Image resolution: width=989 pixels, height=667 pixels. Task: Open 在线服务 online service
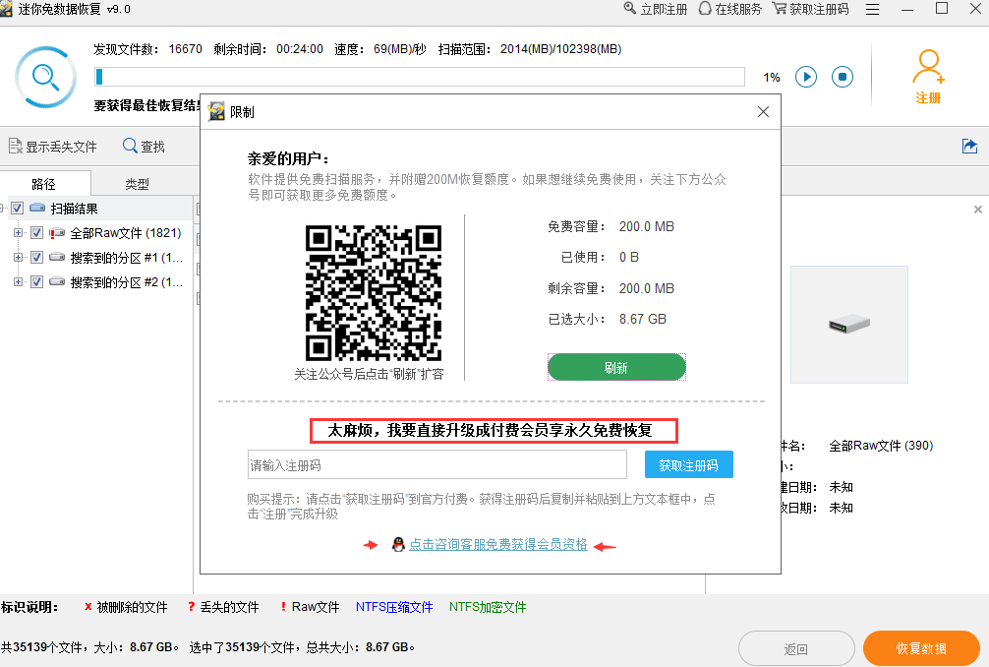(x=730, y=9)
